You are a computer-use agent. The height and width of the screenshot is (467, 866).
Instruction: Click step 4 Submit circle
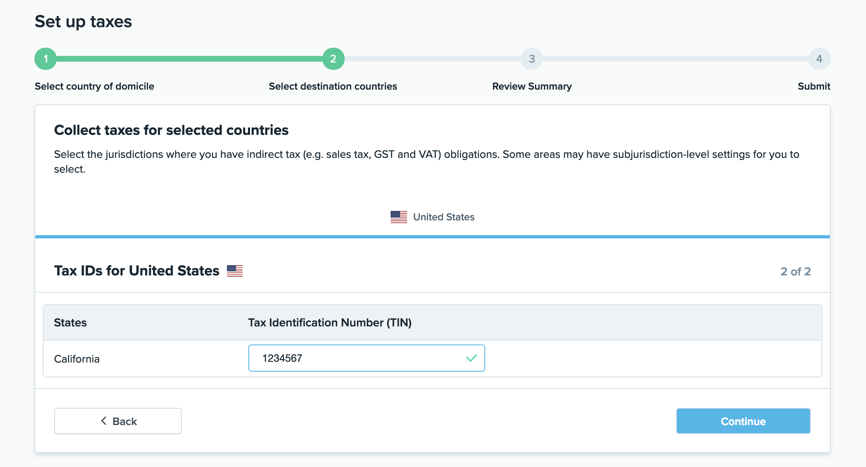[x=819, y=59]
